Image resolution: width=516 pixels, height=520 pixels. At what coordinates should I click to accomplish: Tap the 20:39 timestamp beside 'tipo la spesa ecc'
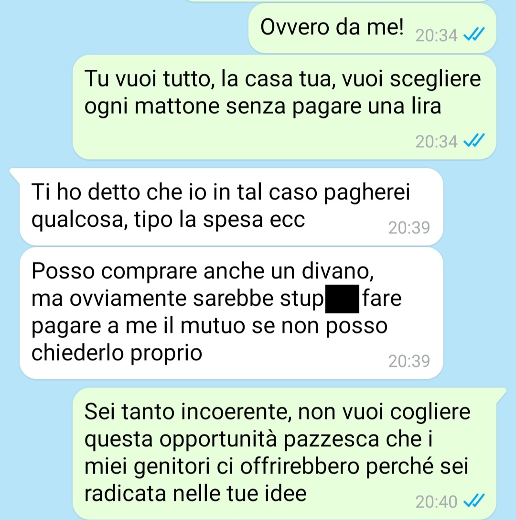(409, 228)
